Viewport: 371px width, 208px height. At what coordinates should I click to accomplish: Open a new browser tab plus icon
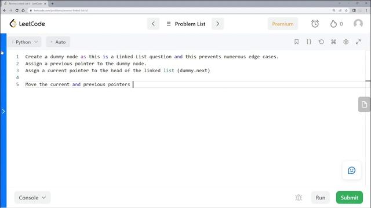pyautogui.click(x=52, y=3)
